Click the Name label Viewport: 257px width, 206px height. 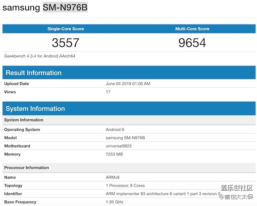pos(10,177)
